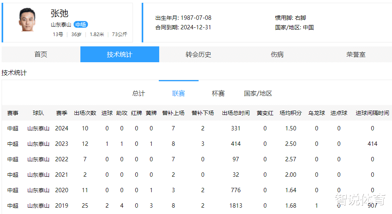Switch to the 杯赛 sub-tab
The height and width of the screenshot is (214, 392).
point(218,93)
